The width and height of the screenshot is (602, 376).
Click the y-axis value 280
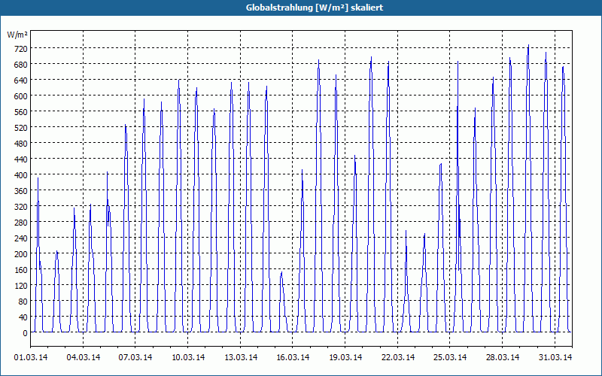pyautogui.click(x=21, y=223)
